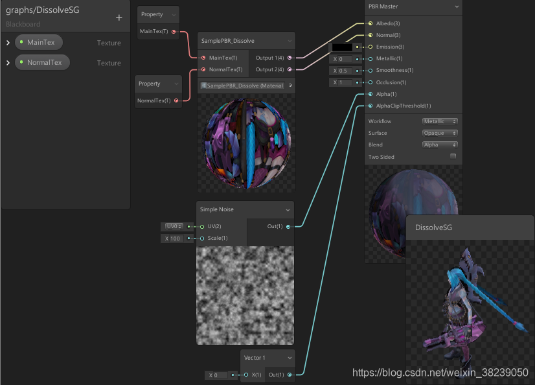Click the Alpha(1) input port
535x385 pixels.
click(x=370, y=94)
